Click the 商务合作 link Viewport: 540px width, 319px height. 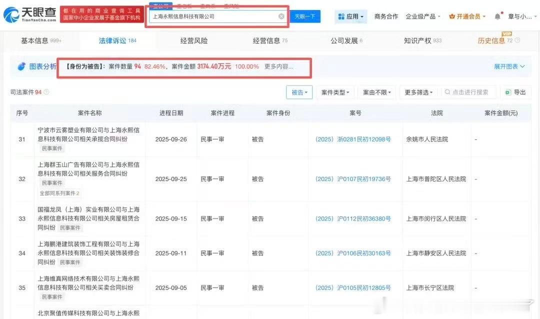[386, 16]
